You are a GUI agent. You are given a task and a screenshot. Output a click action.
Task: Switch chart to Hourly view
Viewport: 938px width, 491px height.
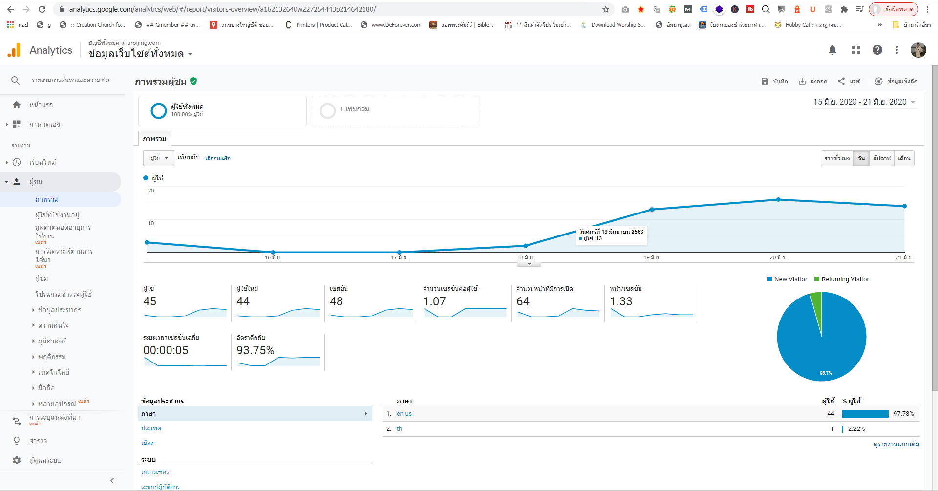click(837, 158)
